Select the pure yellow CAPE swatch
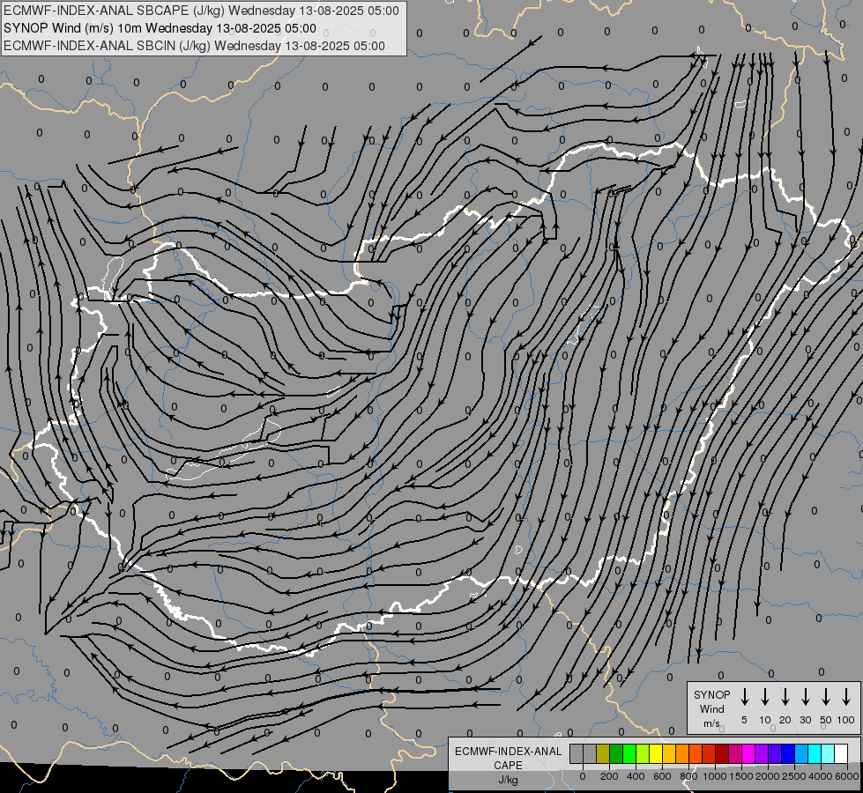Image resolution: width=863 pixels, height=793 pixels. (x=656, y=753)
